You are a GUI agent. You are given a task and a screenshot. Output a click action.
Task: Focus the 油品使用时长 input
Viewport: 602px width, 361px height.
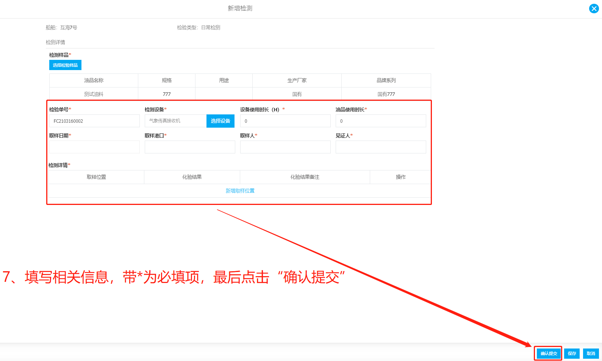[x=381, y=121]
